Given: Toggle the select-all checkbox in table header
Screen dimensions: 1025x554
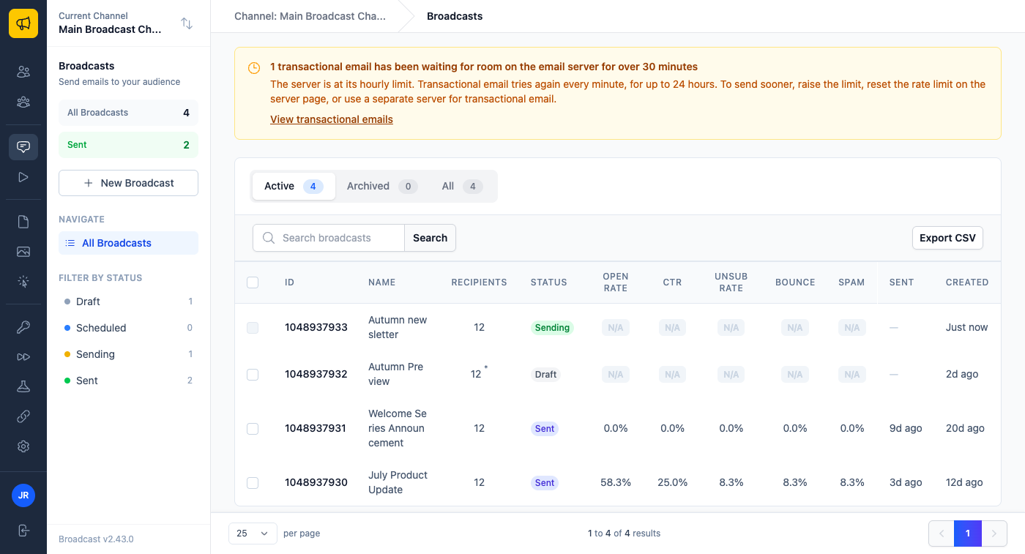Looking at the screenshot, I should (253, 282).
